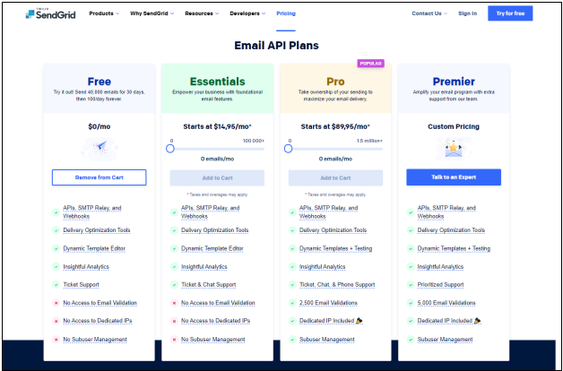
Task: Click the Try for free button
Action: [x=510, y=13]
